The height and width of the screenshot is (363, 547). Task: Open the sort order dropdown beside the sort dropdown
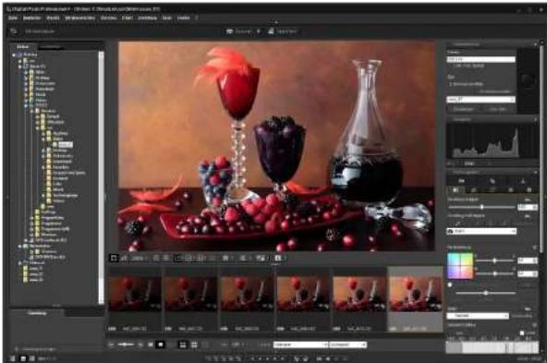[x=347, y=345]
